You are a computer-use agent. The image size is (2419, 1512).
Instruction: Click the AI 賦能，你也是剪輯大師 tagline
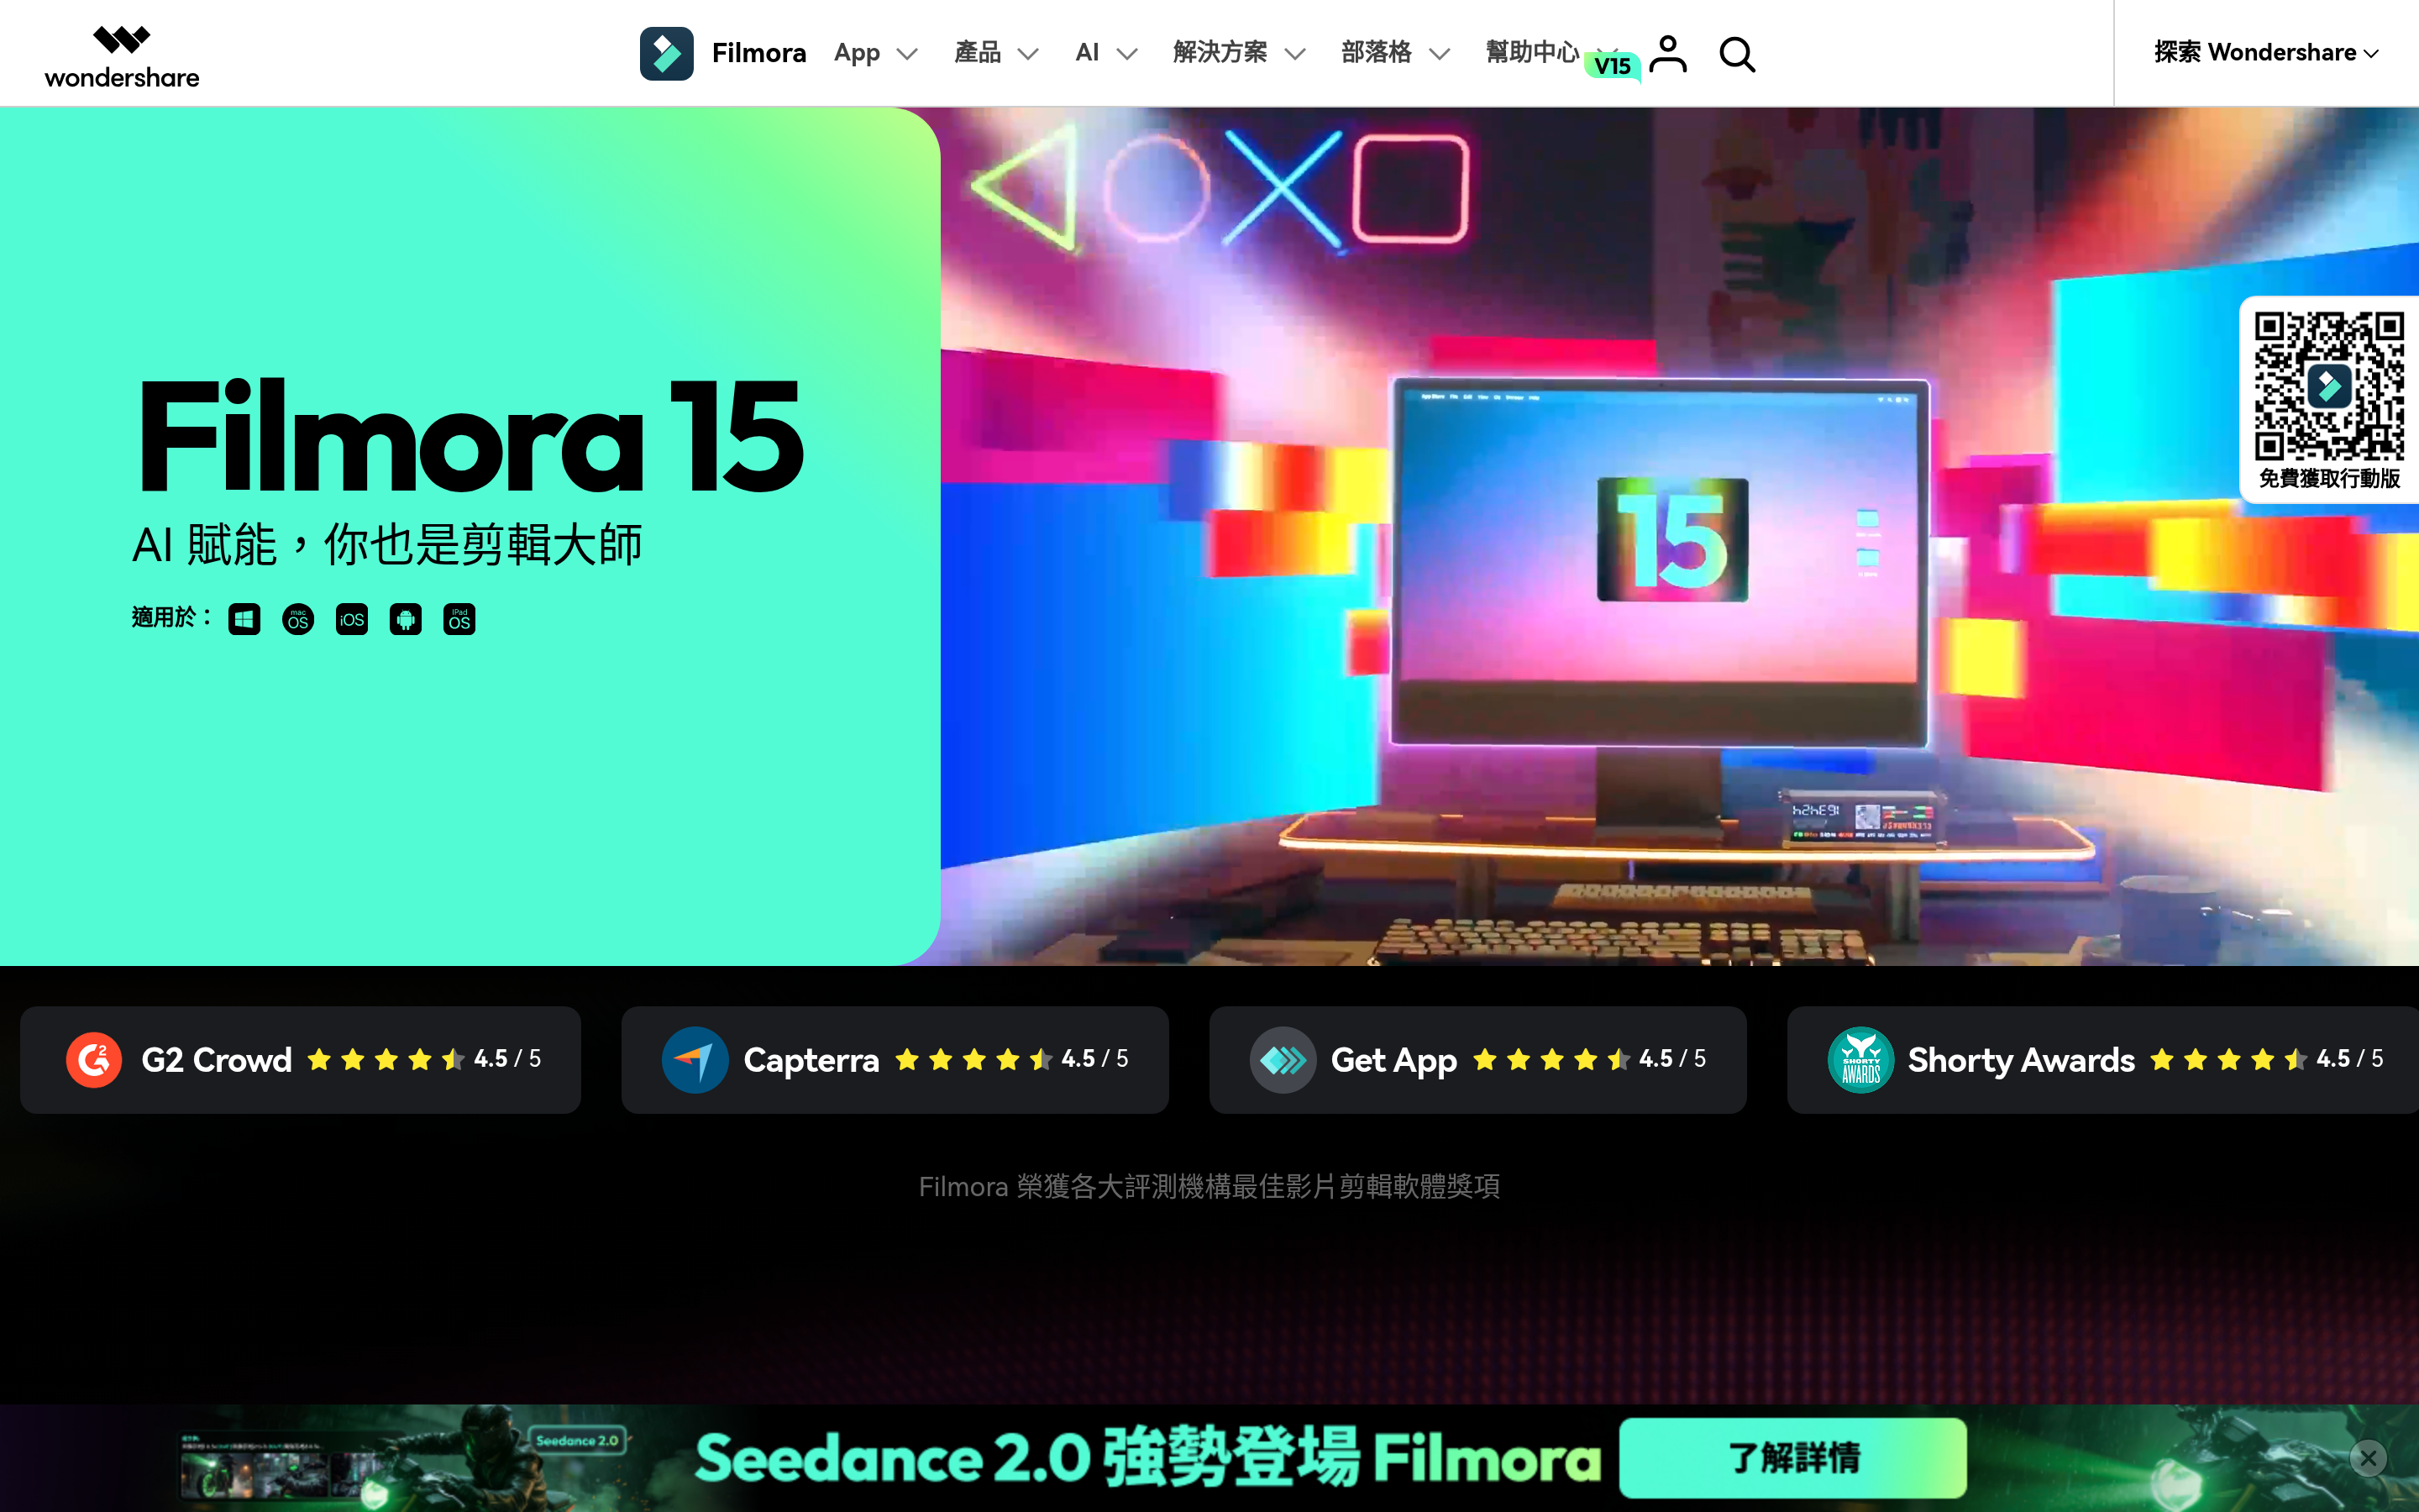387,546
